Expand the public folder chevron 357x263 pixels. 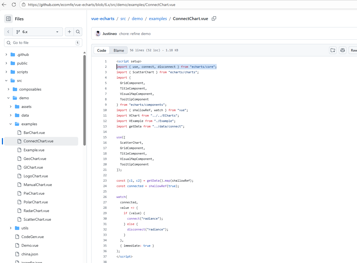pos(6,63)
